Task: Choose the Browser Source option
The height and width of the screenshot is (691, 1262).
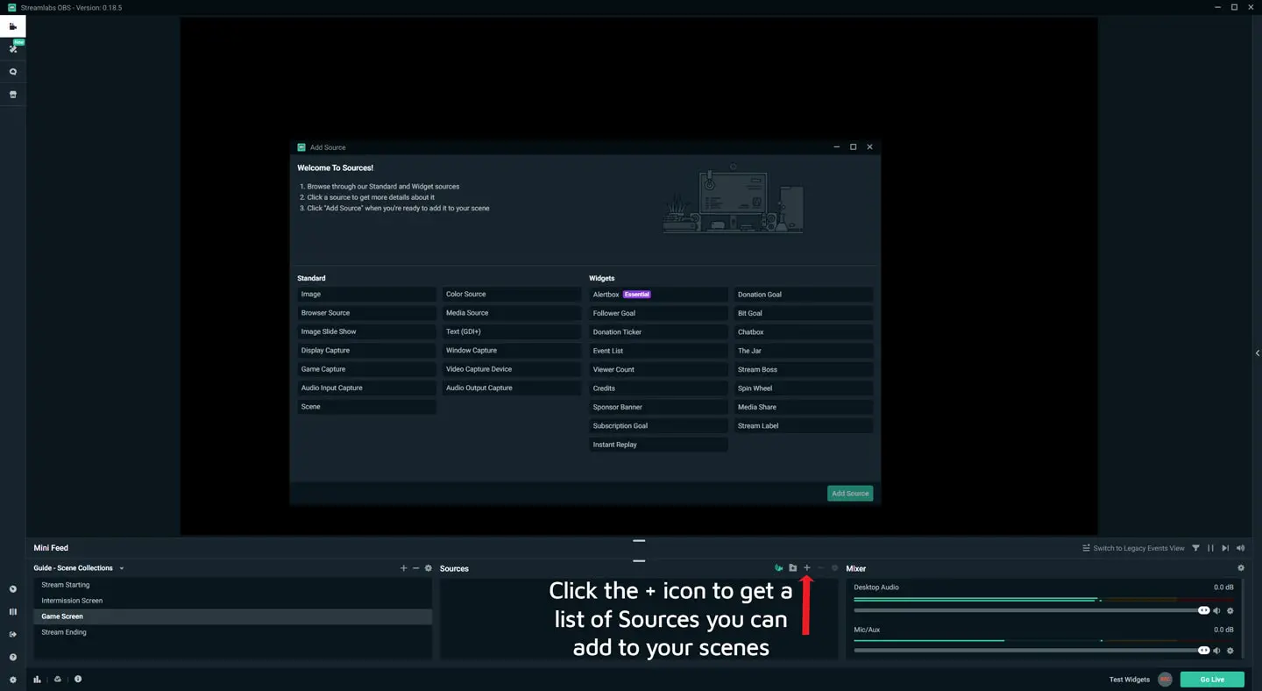Action: 366,313
